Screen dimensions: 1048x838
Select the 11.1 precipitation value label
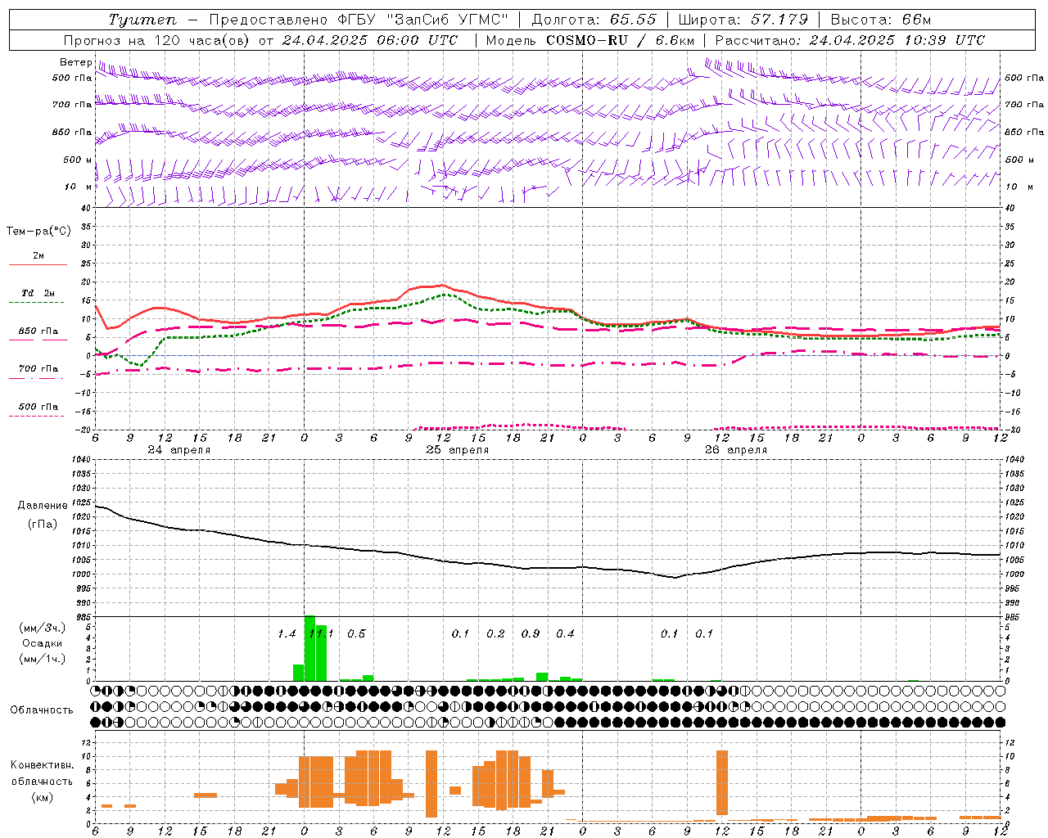coord(321,633)
